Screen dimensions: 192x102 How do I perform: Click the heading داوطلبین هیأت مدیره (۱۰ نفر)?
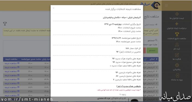click(129, 86)
